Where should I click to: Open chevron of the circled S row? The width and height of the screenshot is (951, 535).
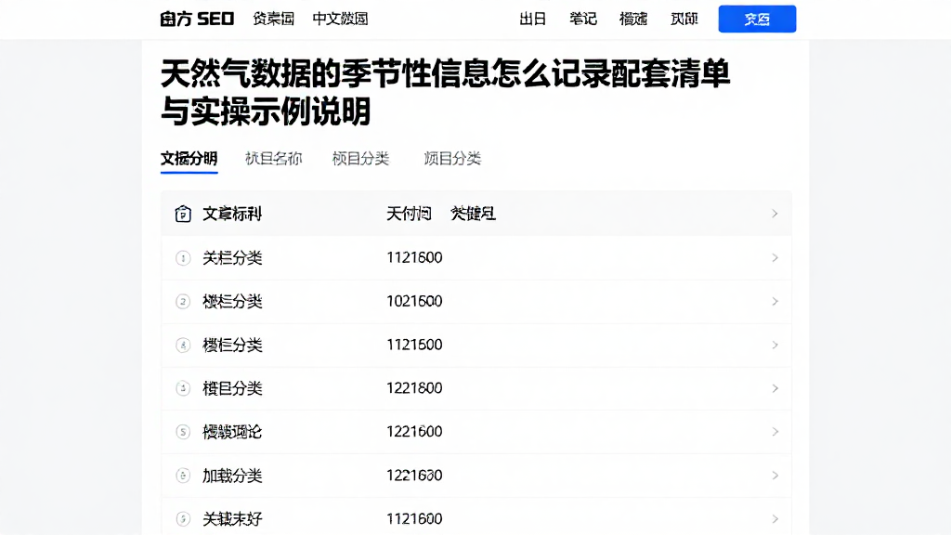pos(775,432)
